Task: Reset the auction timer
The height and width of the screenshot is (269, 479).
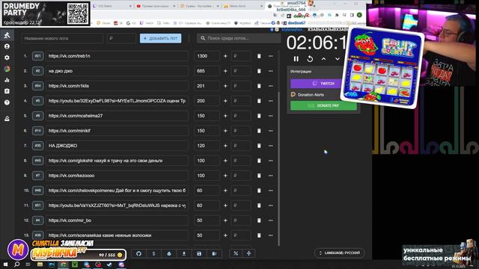Action: tap(310, 59)
